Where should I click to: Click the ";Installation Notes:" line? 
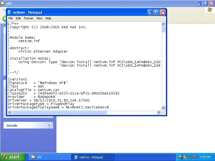point(29,58)
